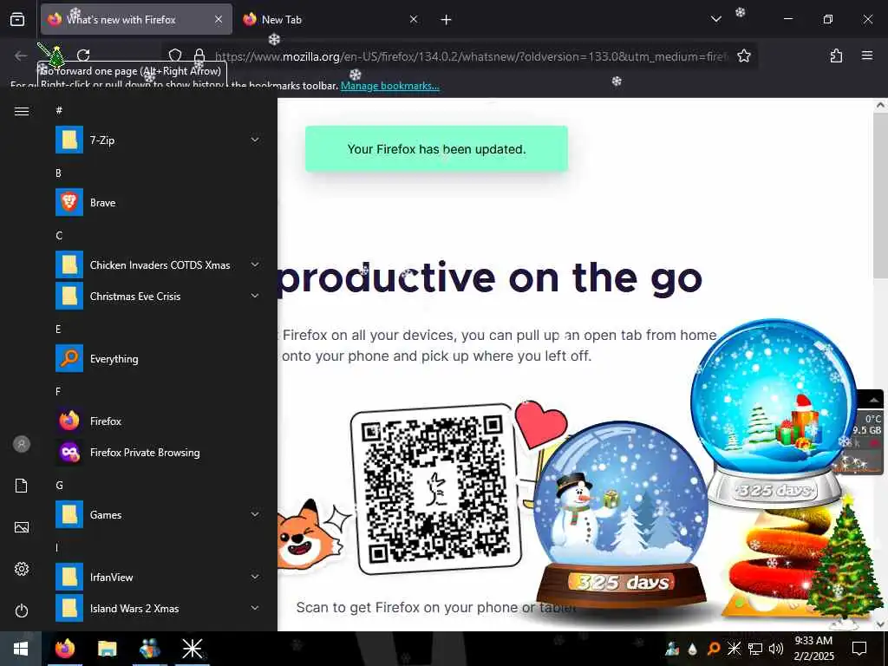Click the Firefox QR code image

pos(435,489)
